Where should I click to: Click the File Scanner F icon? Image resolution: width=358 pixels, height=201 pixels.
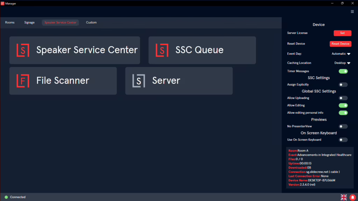point(23,81)
